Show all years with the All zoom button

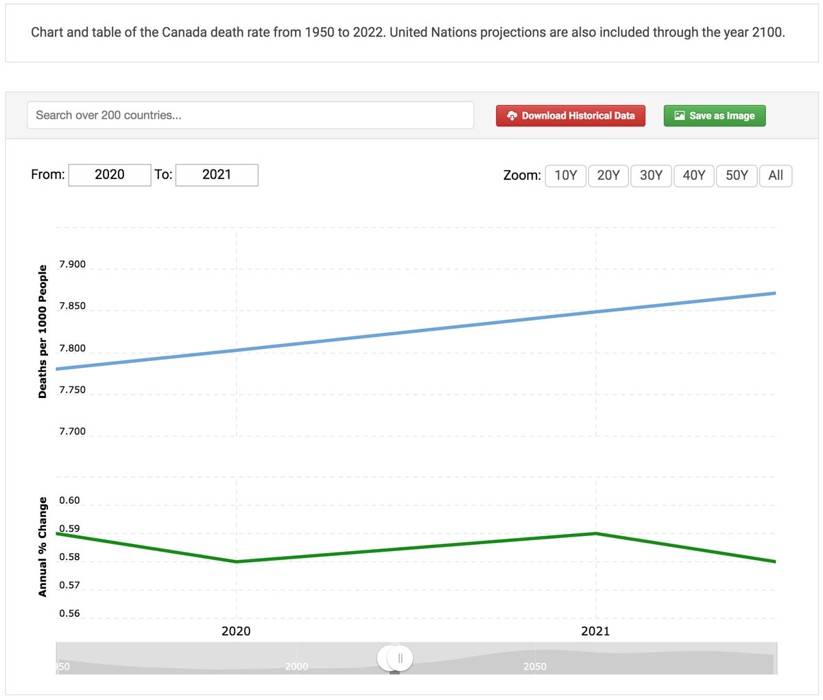(776, 176)
